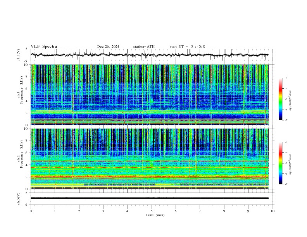The height and width of the screenshot is (237, 307).
Task: Click the "ch.3(V)" waveform axis label
Action: tap(19, 199)
